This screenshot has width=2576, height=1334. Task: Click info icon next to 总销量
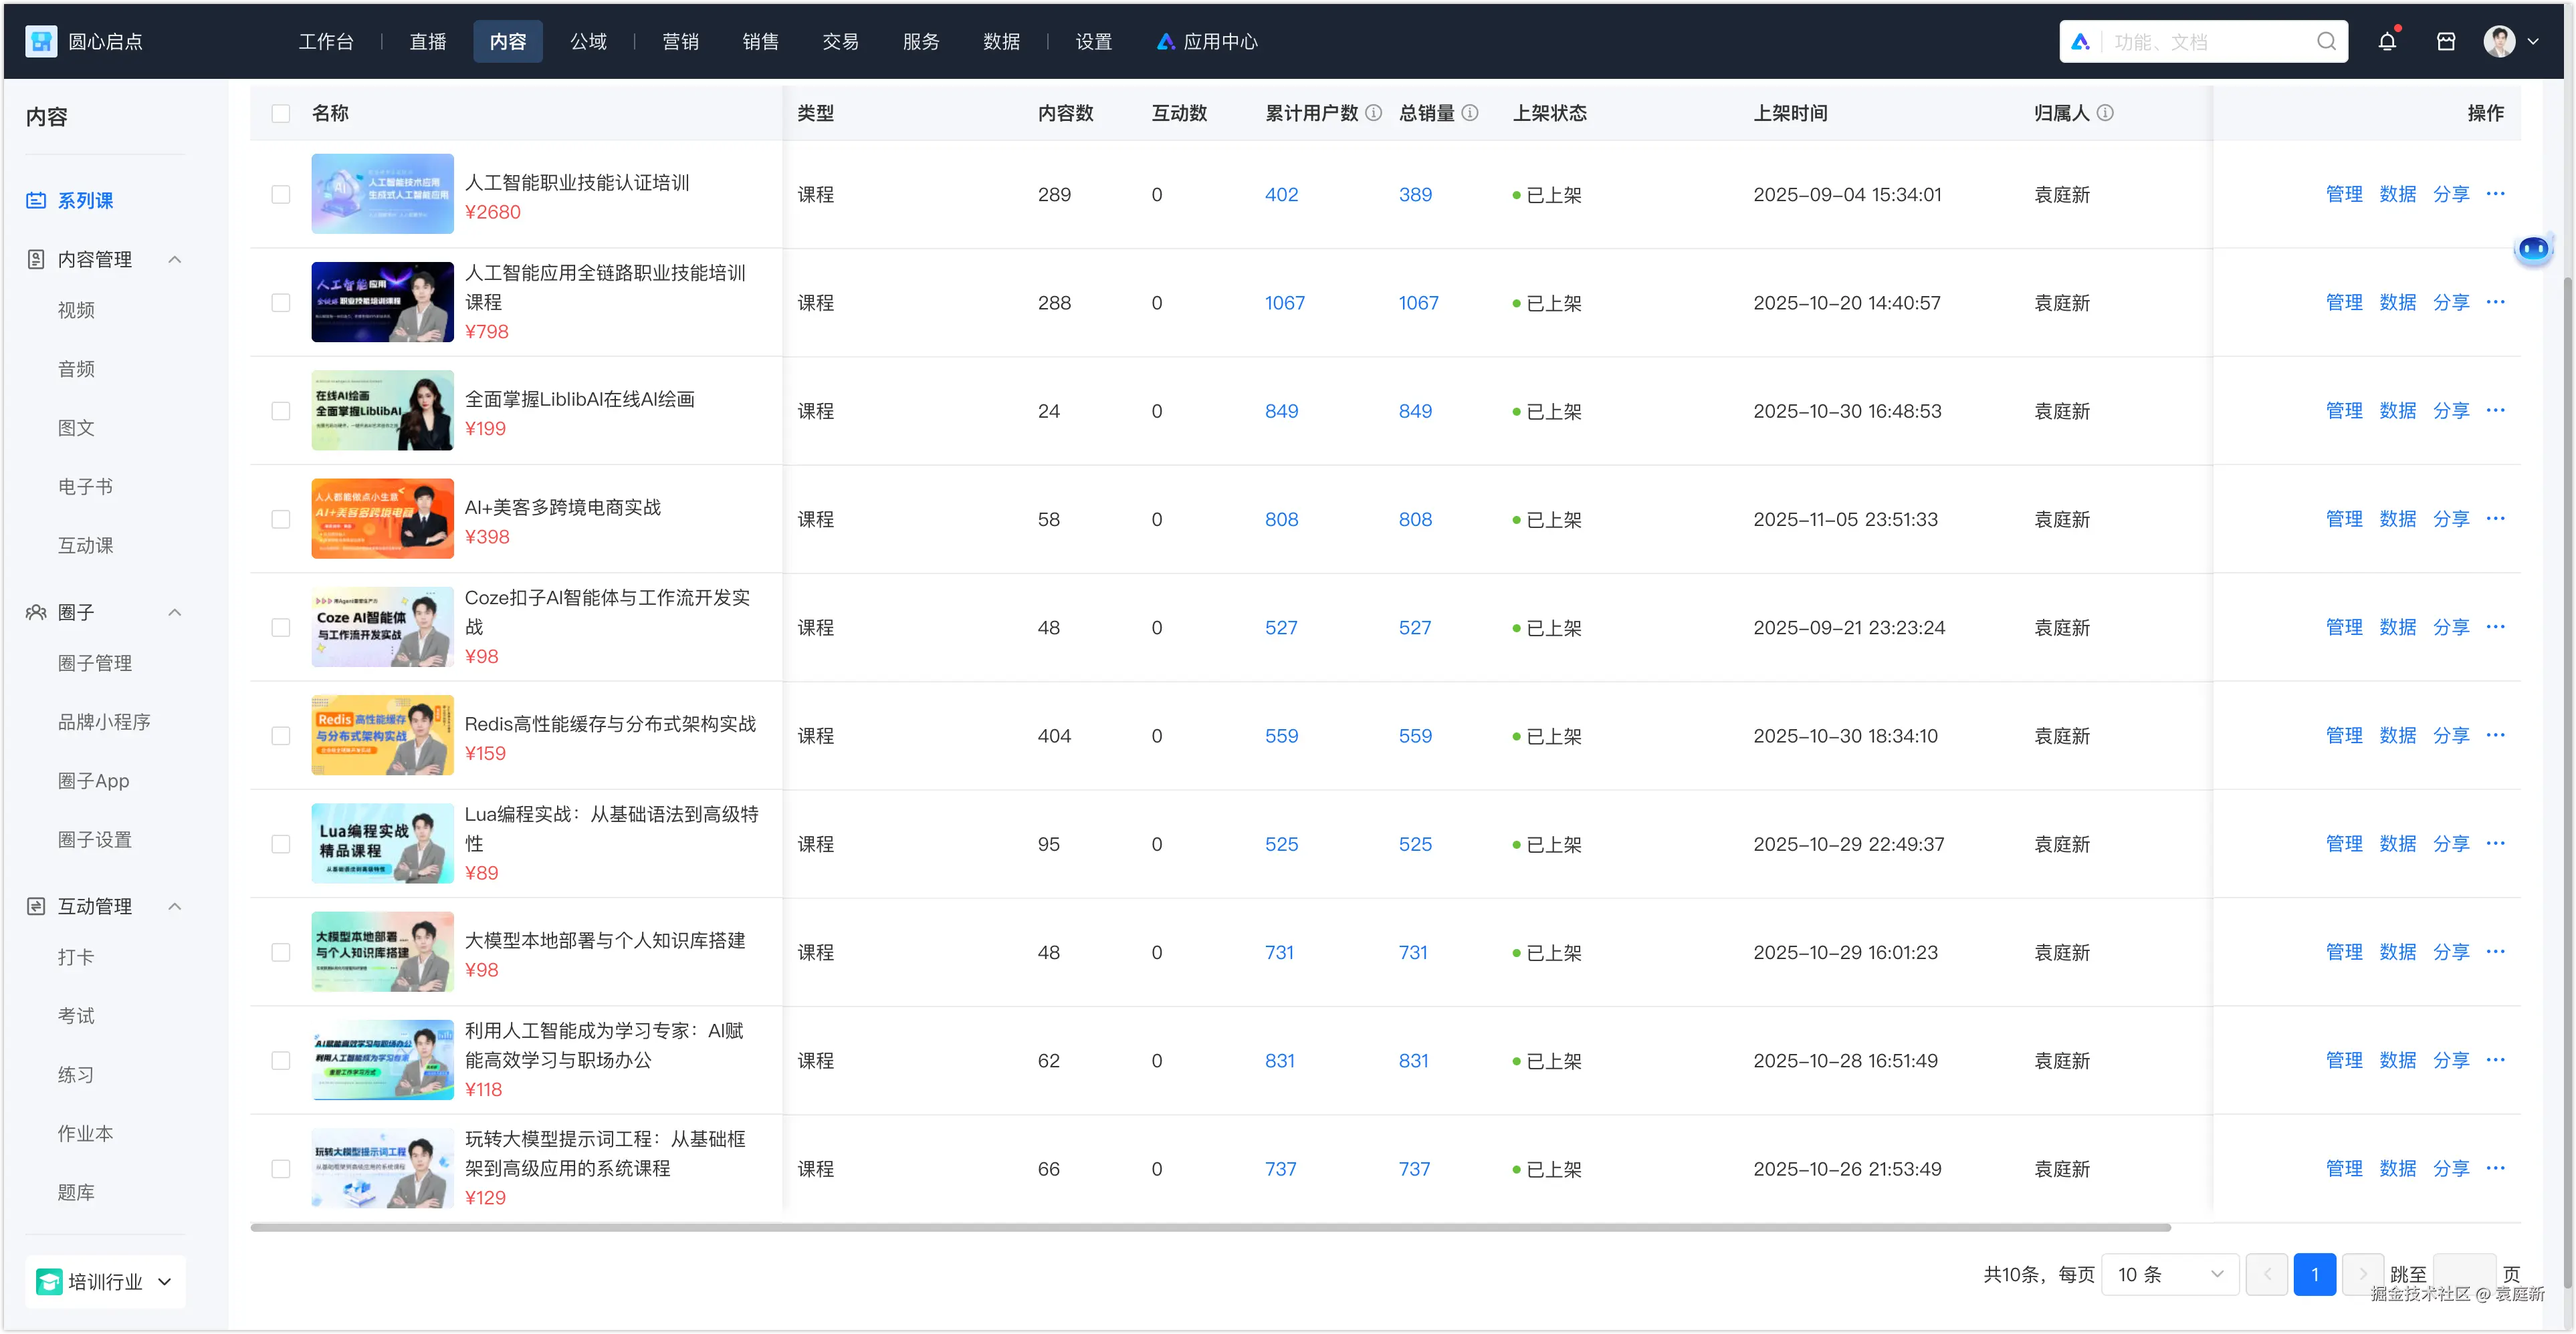[1470, 113]
